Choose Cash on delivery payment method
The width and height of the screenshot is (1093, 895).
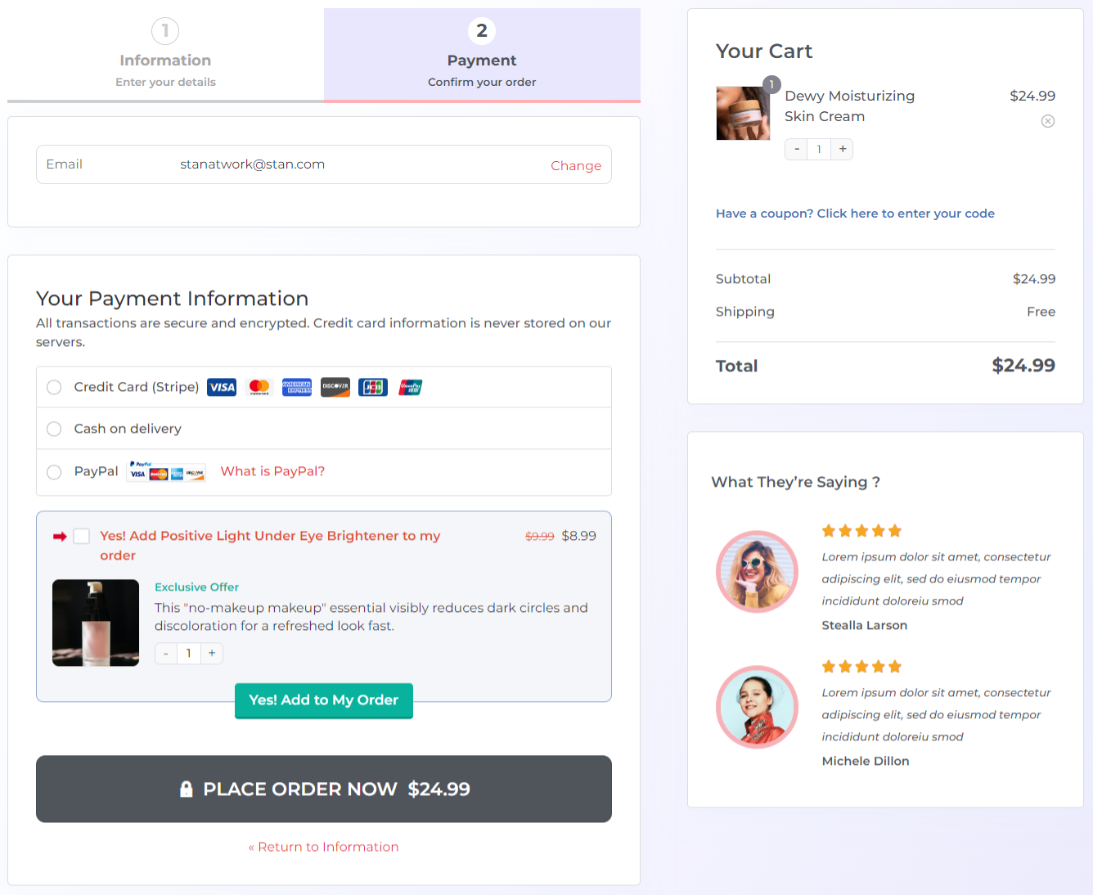[x=54, y=429]
